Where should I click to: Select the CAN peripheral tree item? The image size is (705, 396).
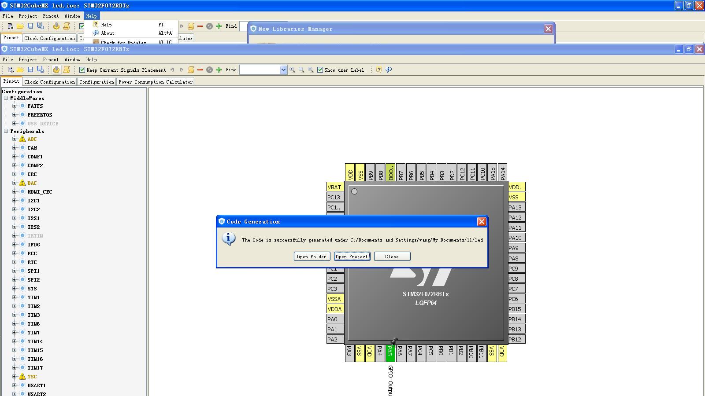pyautogui.click(x=32, y=148)
